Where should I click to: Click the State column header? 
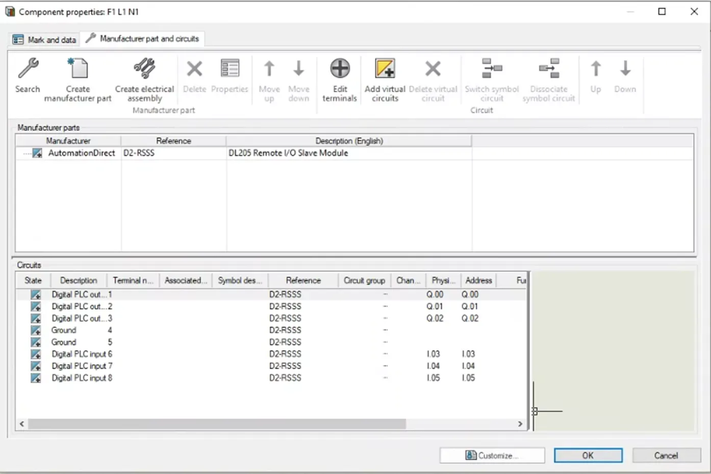[33, 280]
